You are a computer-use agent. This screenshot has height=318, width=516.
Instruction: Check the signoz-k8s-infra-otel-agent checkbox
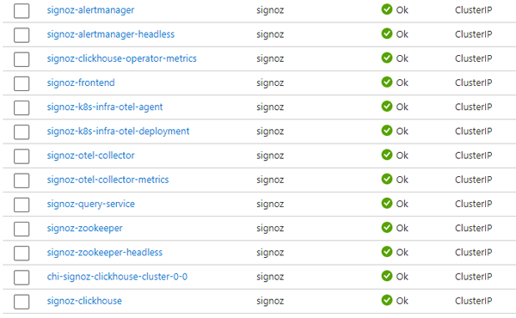click(x=21, y=107)
